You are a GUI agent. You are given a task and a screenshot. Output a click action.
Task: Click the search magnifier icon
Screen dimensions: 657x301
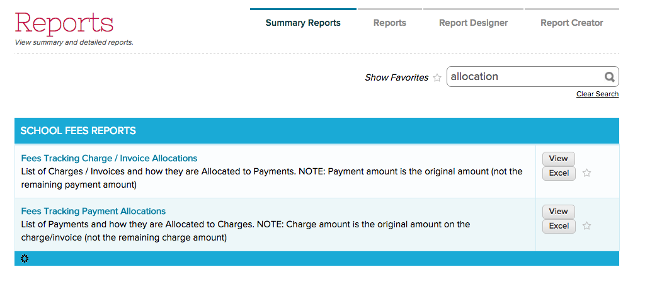tap(609, 77)
